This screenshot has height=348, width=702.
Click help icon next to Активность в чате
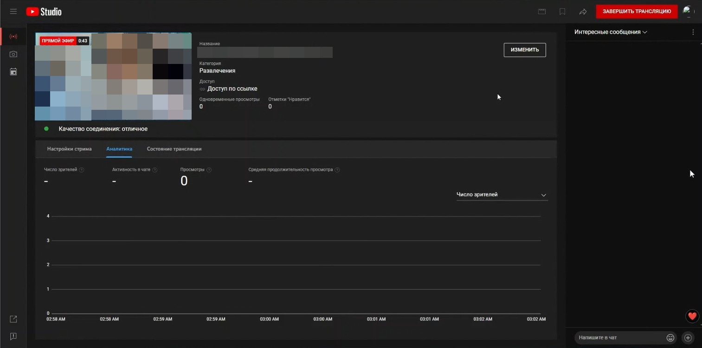(x=155, y=170)
